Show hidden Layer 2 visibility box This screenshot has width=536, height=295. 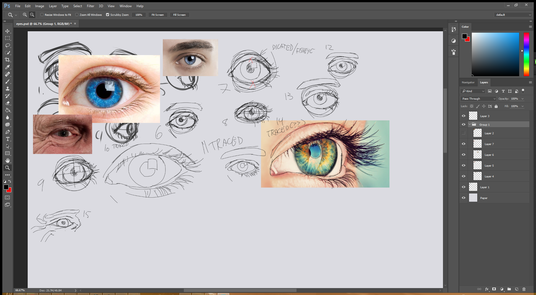463,133
